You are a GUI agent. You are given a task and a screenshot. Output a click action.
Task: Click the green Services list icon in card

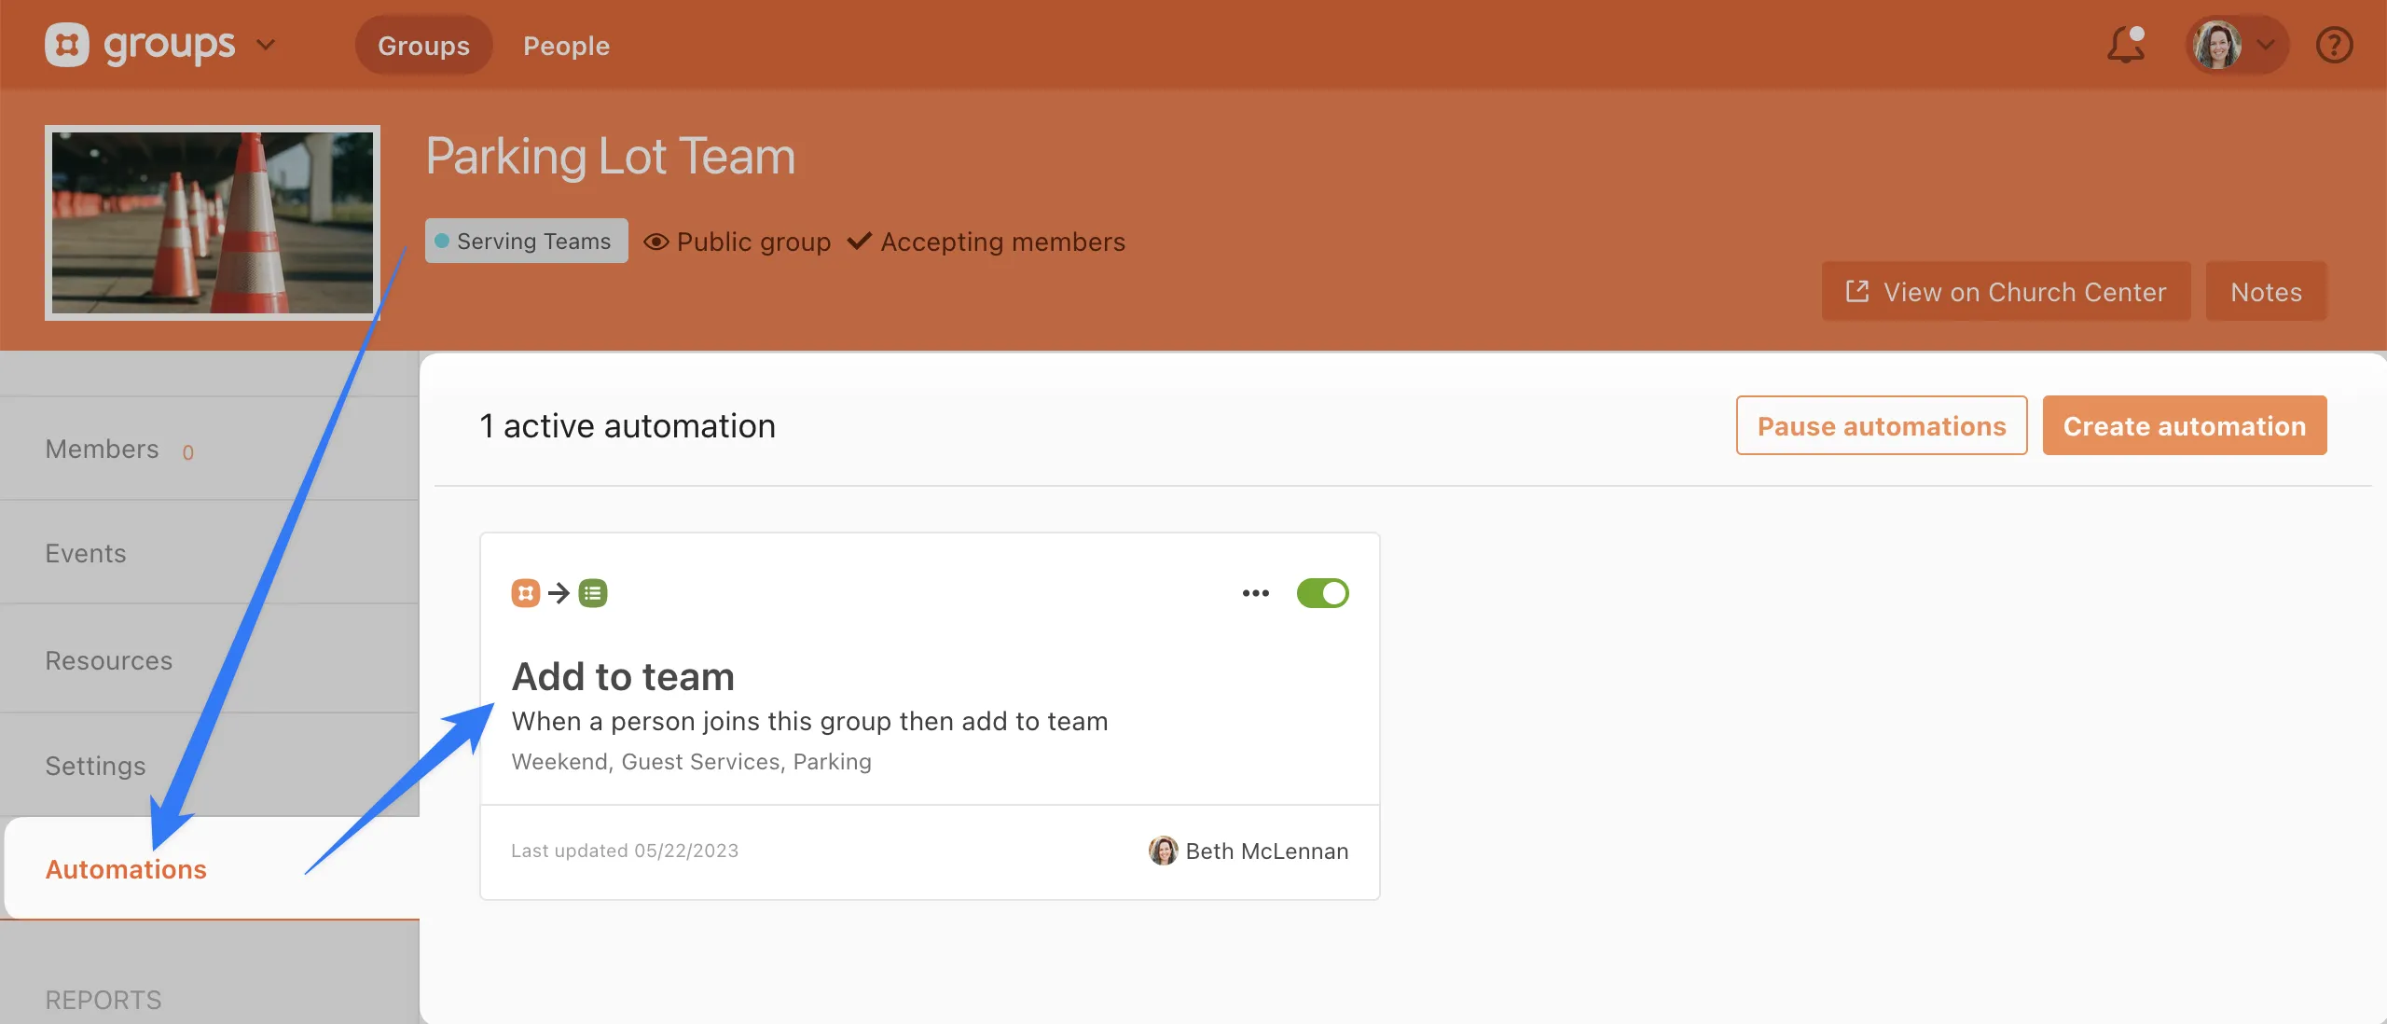click(x=593, y=593)
